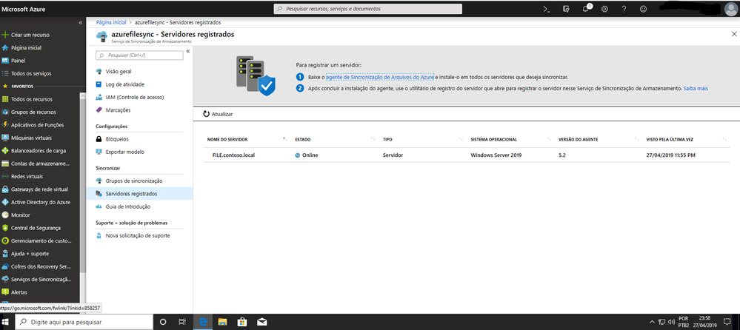740x330 pixels.
Task: Click the resource menu search field
Action: click(139, 55)
